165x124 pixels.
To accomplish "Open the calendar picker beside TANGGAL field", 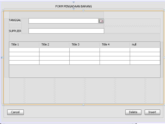I will click(101, 21).
